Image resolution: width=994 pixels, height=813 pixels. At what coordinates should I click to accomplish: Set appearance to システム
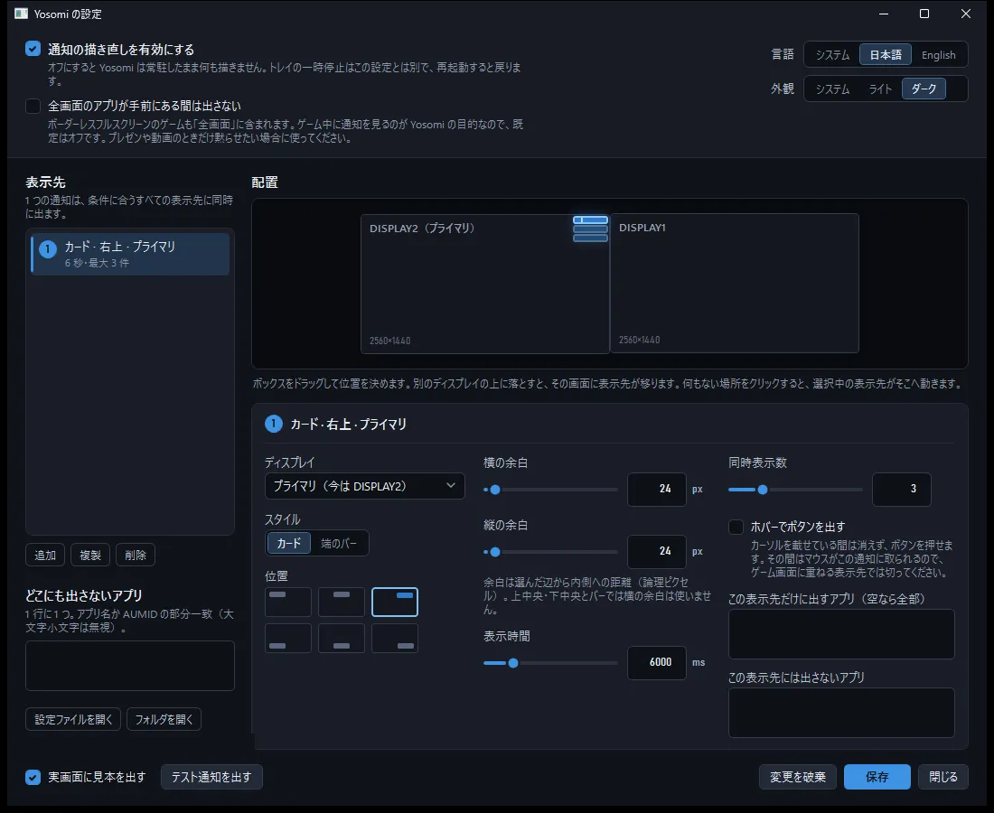[x=832, y=89]
